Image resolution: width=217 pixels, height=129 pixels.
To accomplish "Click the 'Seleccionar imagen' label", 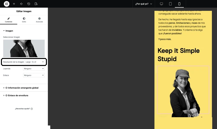I will pos(11,37).
